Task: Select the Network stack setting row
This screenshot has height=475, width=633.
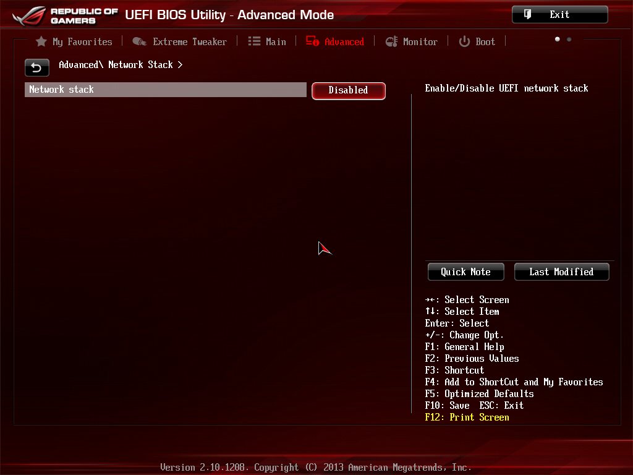Action: pyautogui.click(x=166, y=90)
